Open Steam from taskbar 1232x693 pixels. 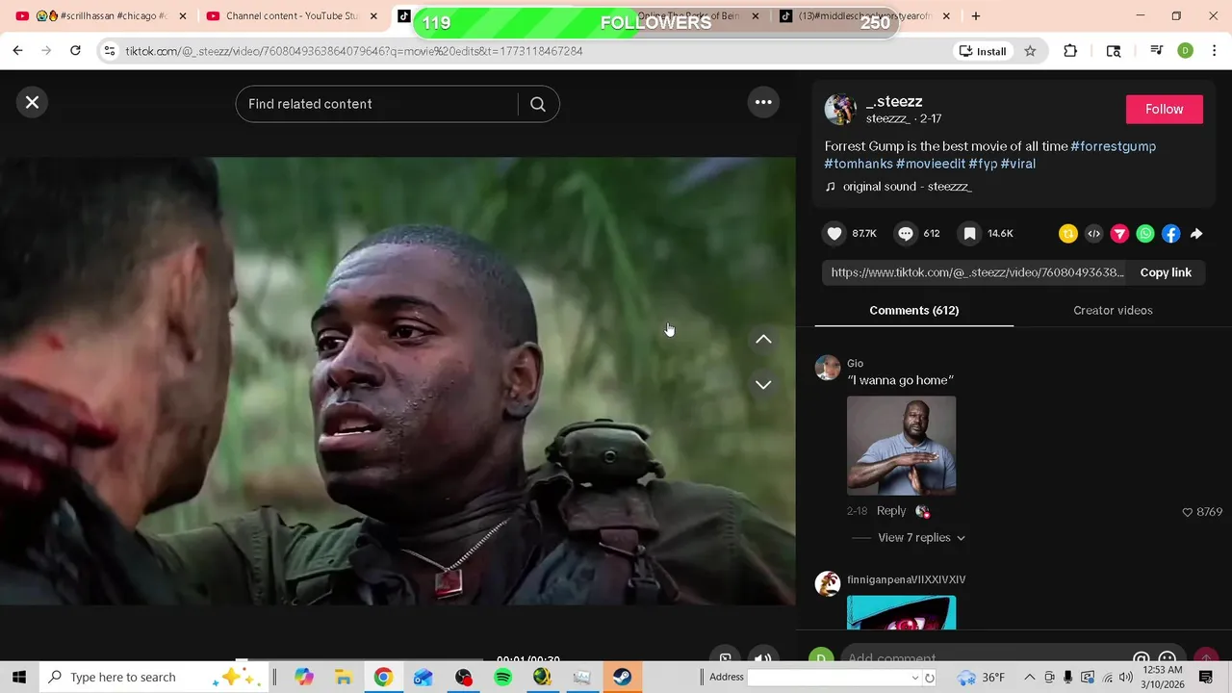(622, 677)
